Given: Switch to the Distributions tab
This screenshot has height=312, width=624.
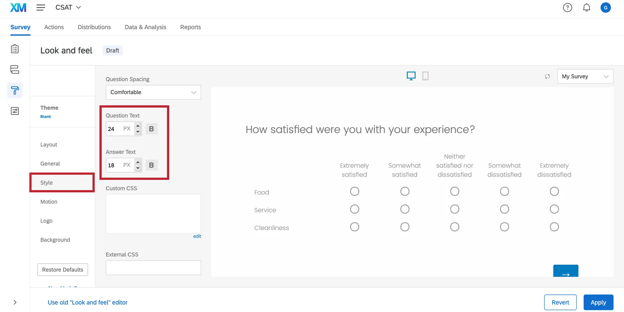Looking at the screenshot, I should (94, 27).
